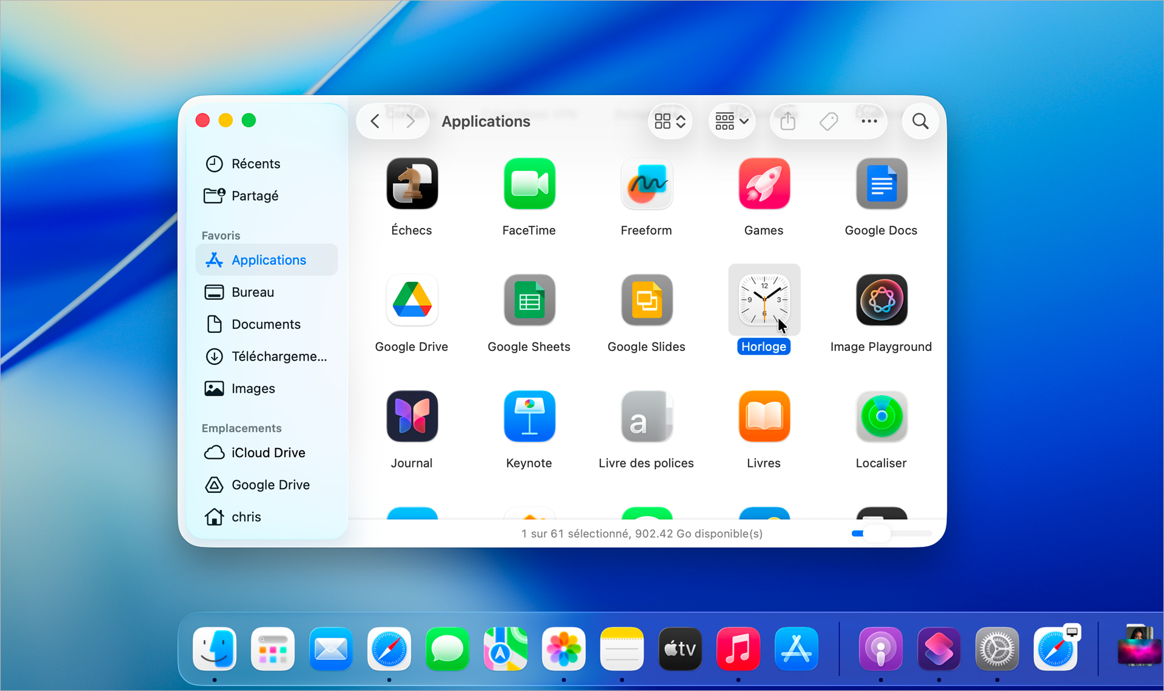This screenshot has height=691, width=1164.
Task: Open Shortcuts from the Dock
Action: coord(939,649)
